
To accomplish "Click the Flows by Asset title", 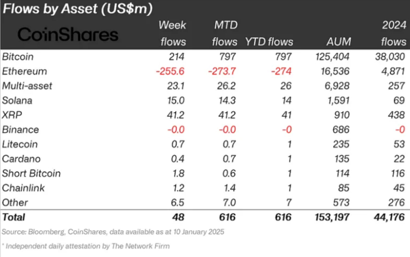I will pyautogui.click(x=77, y=9).
